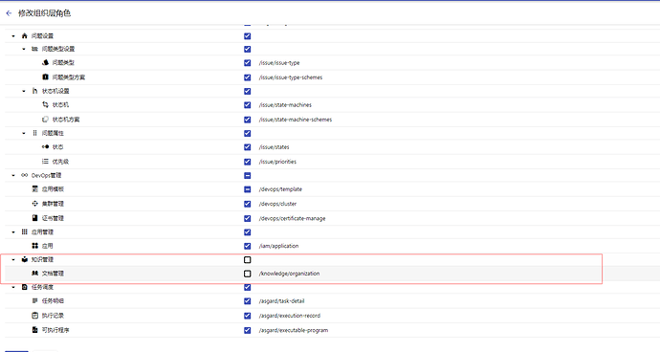Click the icon beside 可执行程序
660x352 pixels.
[35, 330]
